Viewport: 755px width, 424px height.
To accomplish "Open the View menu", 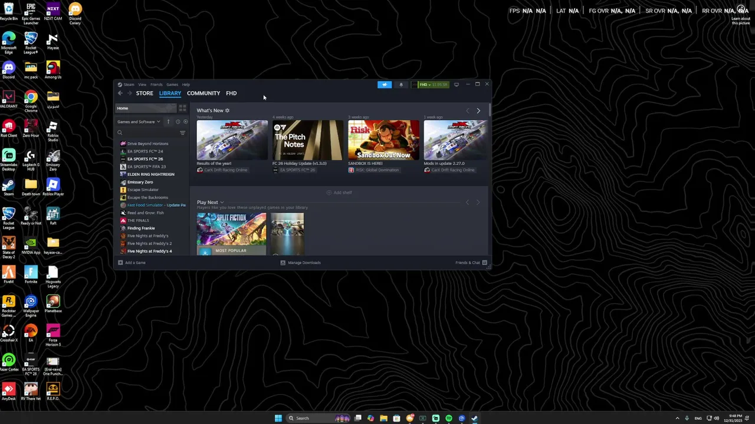I will point(142,84).
